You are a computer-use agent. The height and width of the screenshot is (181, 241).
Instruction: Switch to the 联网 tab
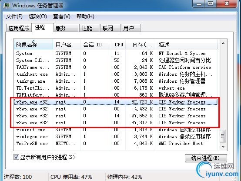click(110, 28)
